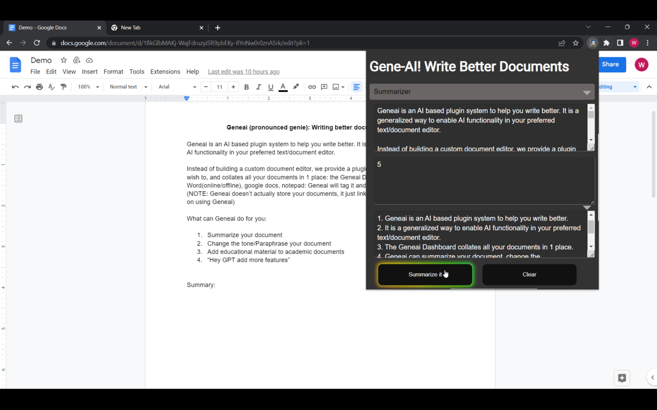Toggle bold formatting
This screenshot has height=410, width=657.
point(246,87)
